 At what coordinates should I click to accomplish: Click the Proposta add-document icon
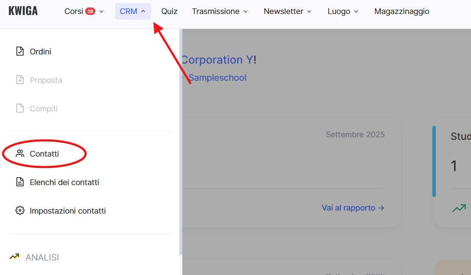coord(20,80)
